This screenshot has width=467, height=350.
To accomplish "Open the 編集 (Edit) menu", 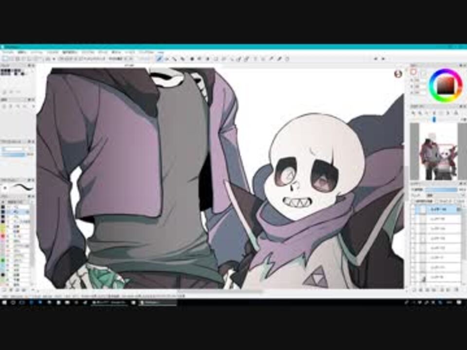I will tap(22, 52).
